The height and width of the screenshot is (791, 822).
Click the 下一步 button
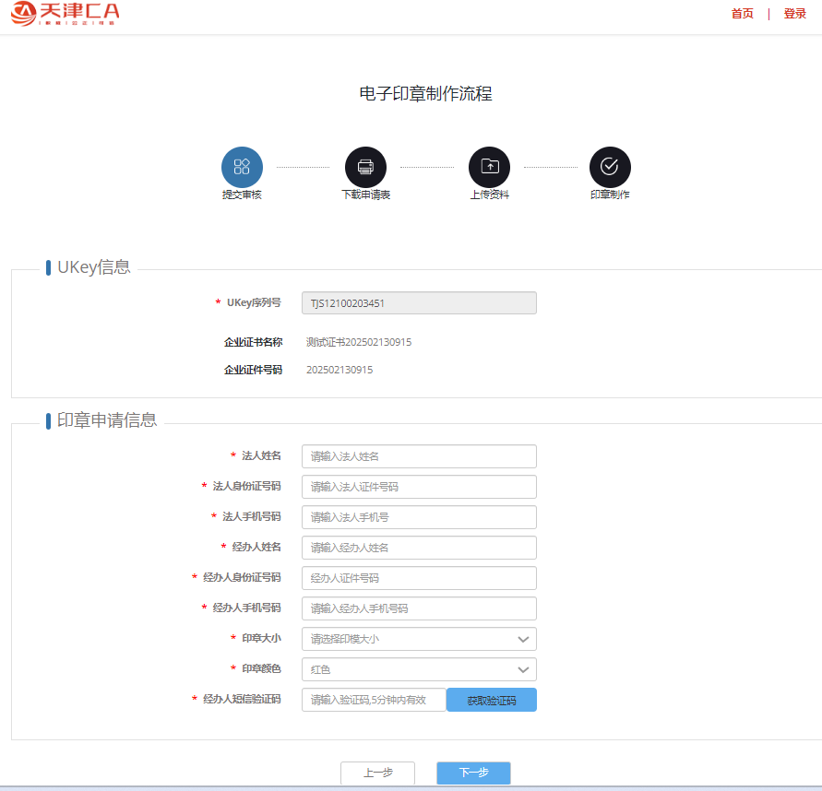point(473,773)
